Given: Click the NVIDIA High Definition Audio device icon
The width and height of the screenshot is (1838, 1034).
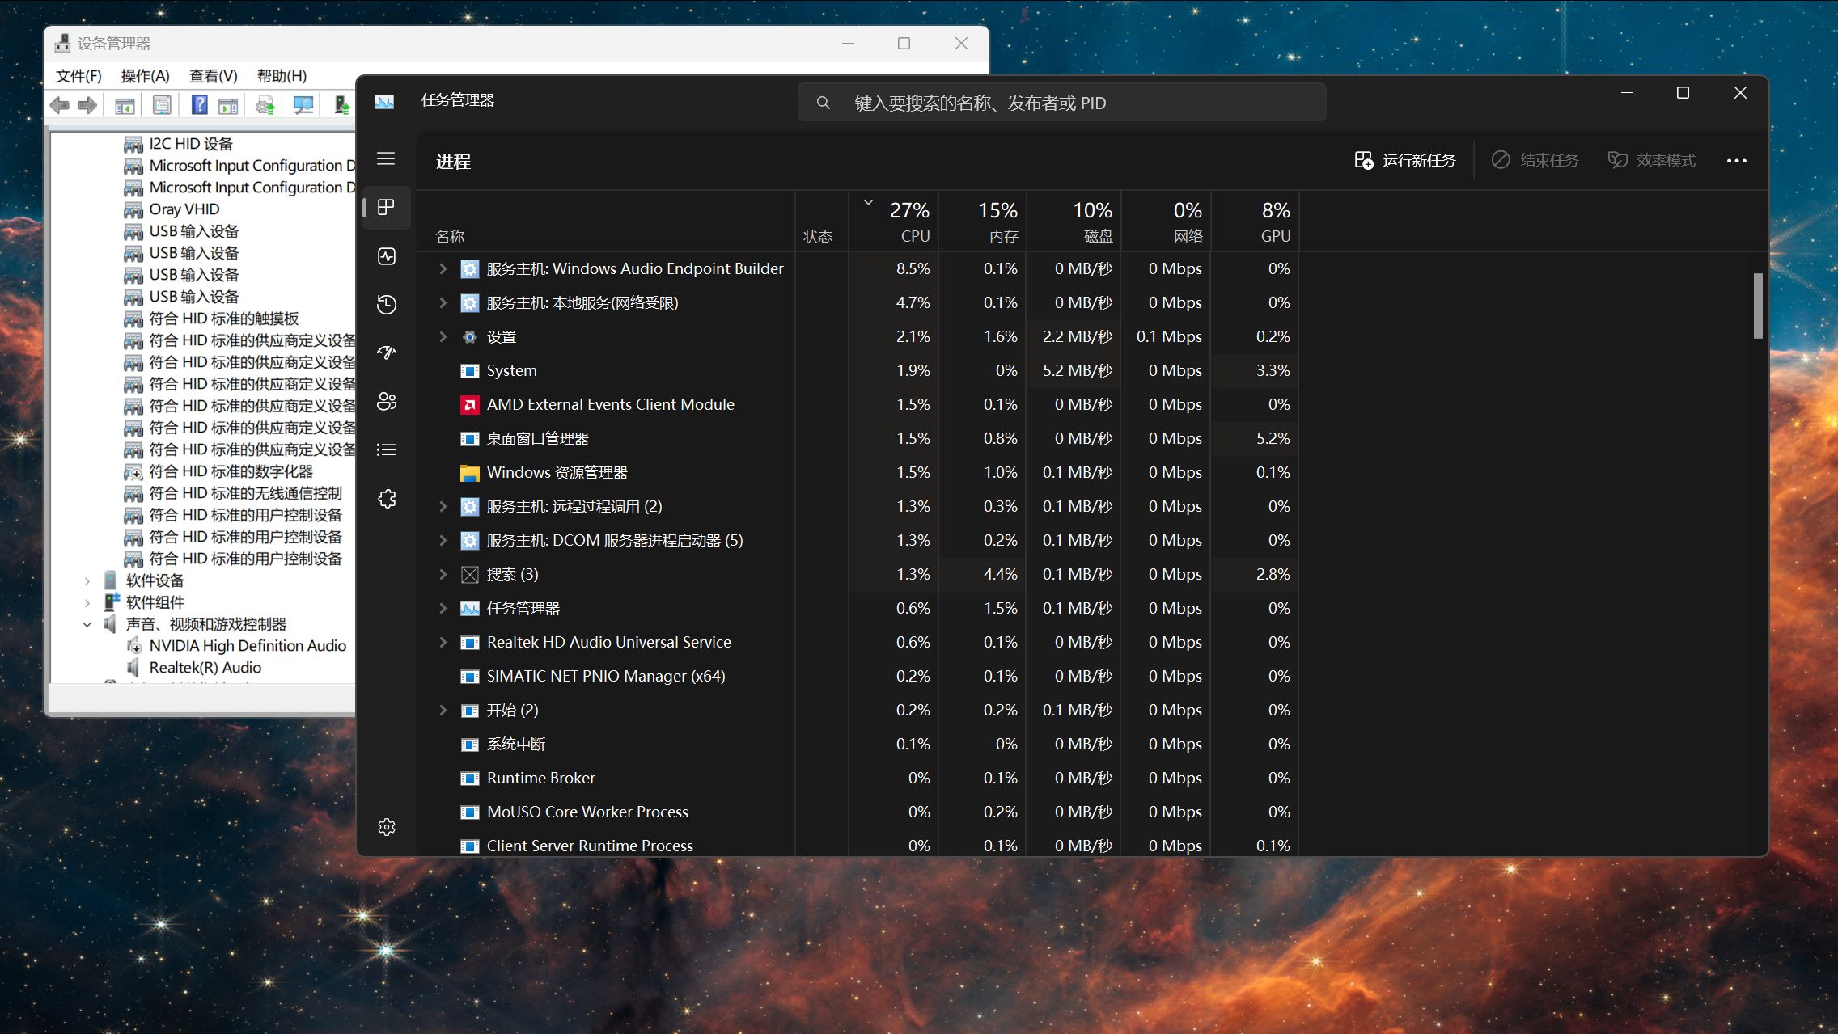Looking at the screenshot, I should click(x=134, y=646).
